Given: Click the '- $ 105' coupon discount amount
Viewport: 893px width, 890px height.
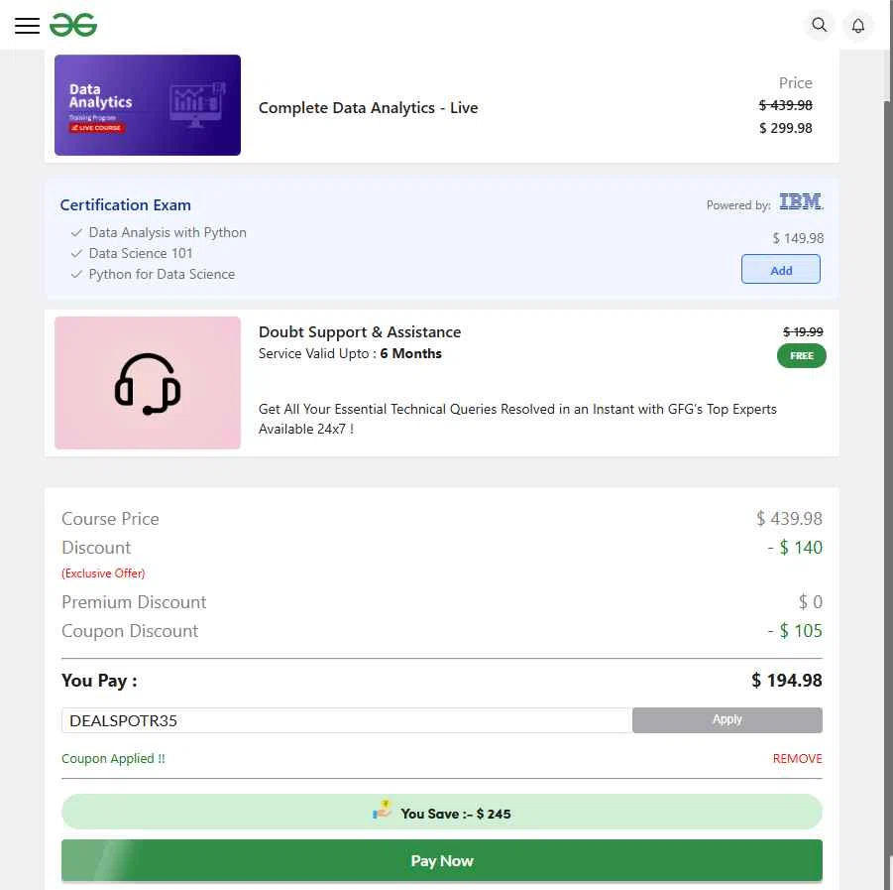Looking at the screenshot, I should (795, 631).
